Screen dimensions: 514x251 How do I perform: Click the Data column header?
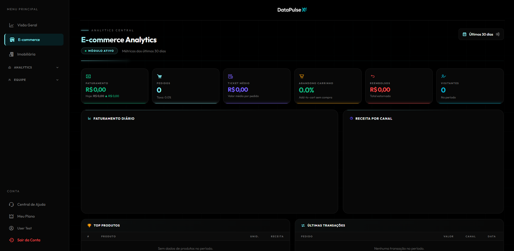pyautogui.click(x=492, y=237)
